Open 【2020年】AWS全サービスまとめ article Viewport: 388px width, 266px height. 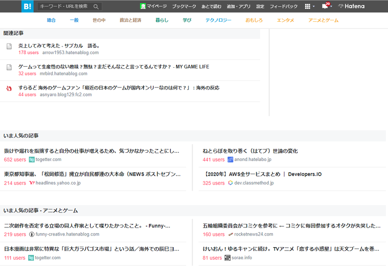pos(262,174)
